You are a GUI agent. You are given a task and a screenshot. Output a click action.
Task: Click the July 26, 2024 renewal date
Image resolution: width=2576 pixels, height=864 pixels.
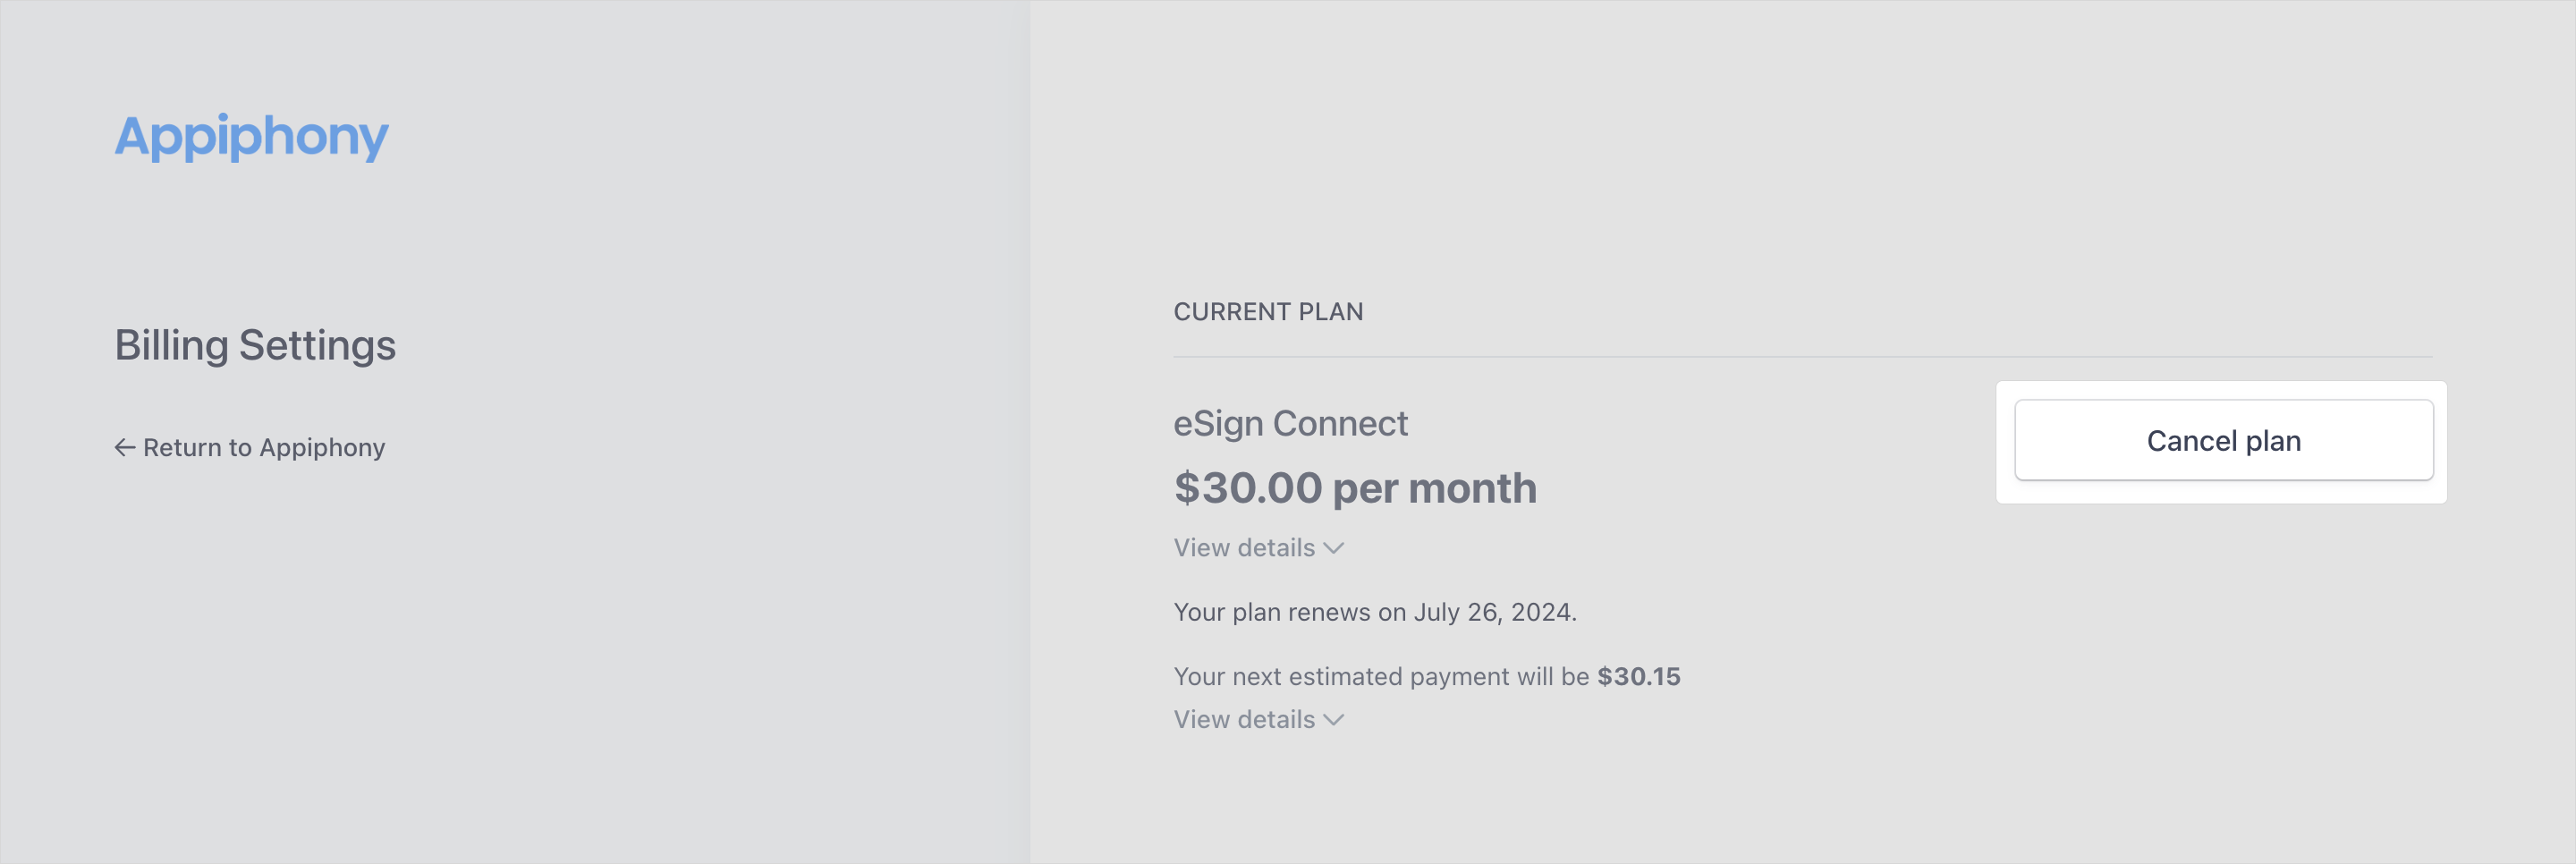point(1493,612)
